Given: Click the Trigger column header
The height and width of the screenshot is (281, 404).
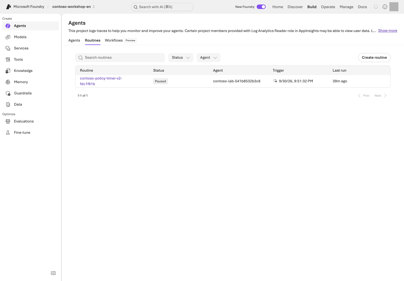Looking at the screenshot, I should point(278,71).
